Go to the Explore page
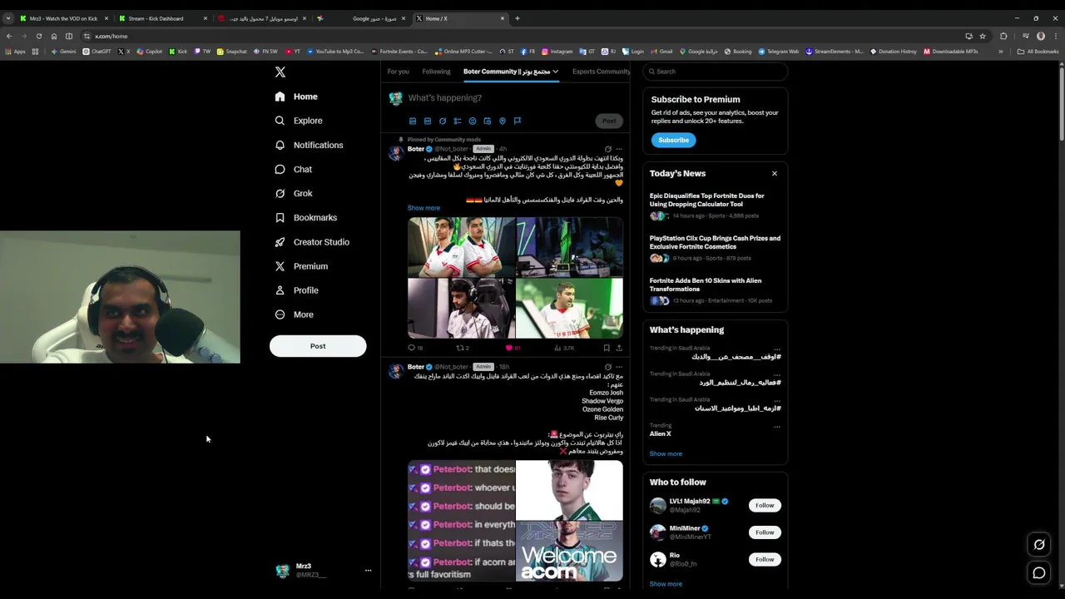The height and width of the screenshot is (599, 1065). tap(299, 121)
